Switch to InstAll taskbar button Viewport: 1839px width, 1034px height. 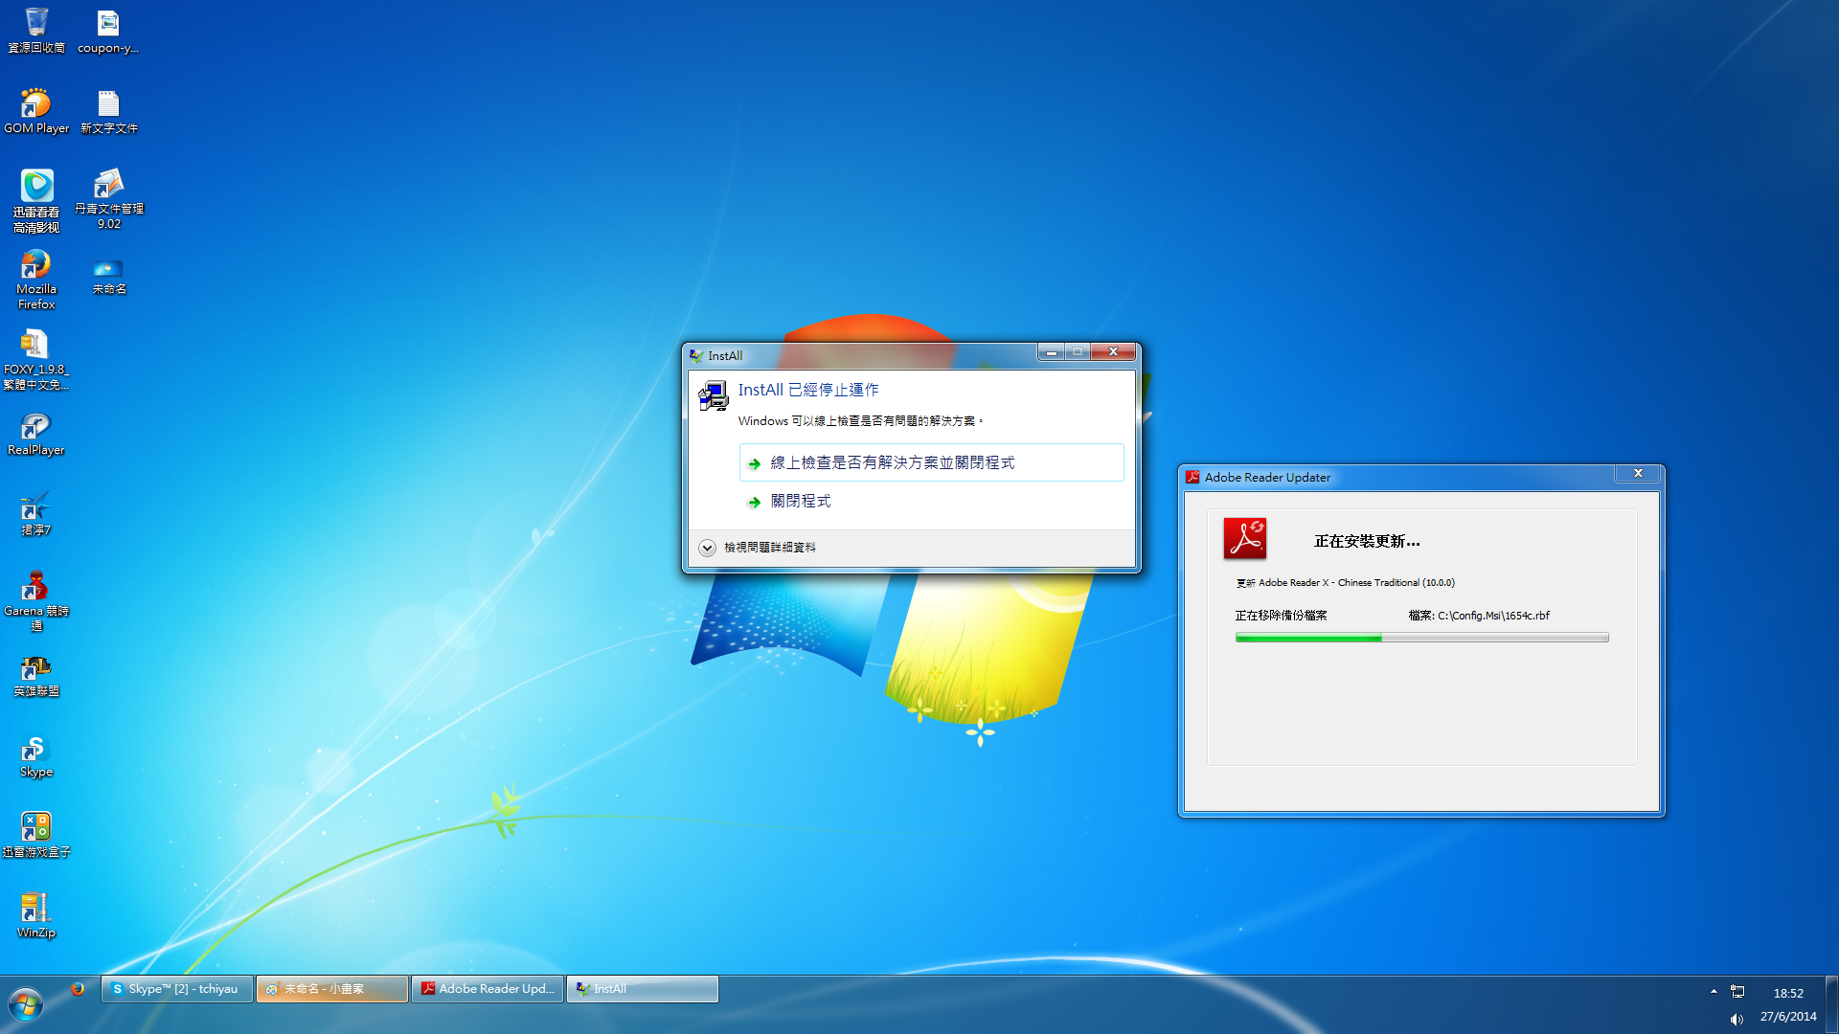[643, 989]
